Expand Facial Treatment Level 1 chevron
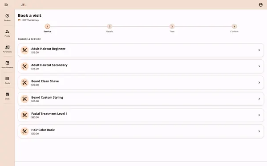 (259, 115)
